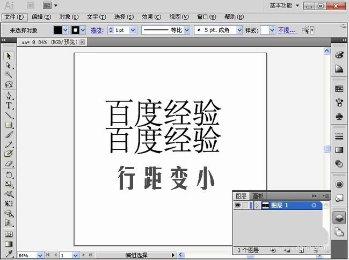Open the 基本功能 workspace switcher
Image resolution: width=349 pixels, height=260 pixels.
tap(284, 5)
